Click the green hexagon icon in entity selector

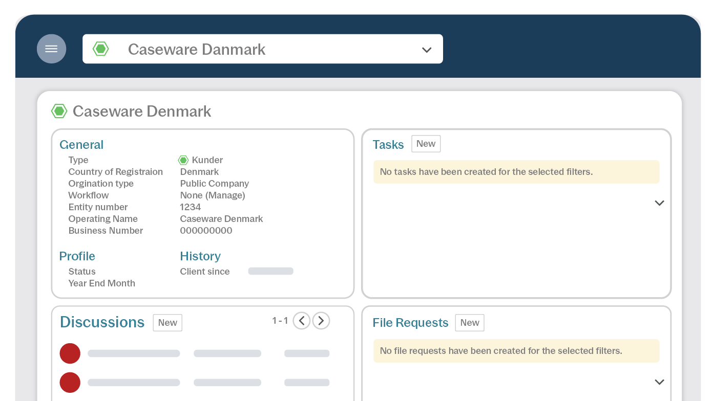101,49
